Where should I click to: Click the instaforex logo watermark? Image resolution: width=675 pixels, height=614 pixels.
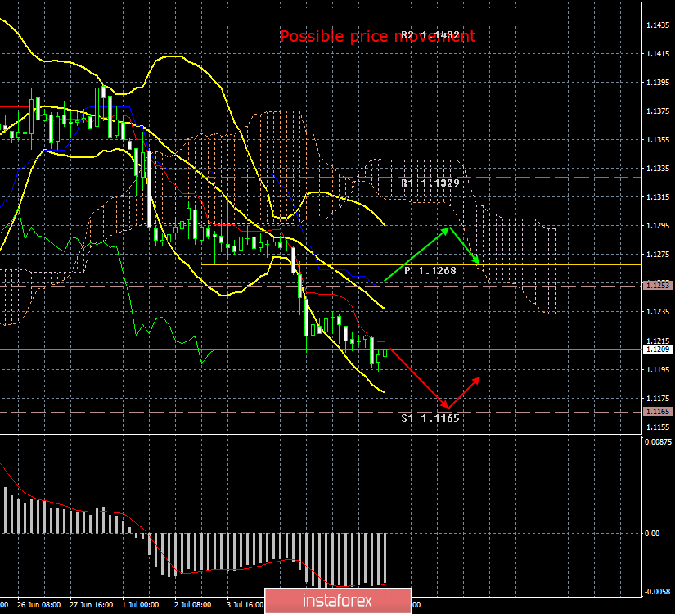[336, 602]
